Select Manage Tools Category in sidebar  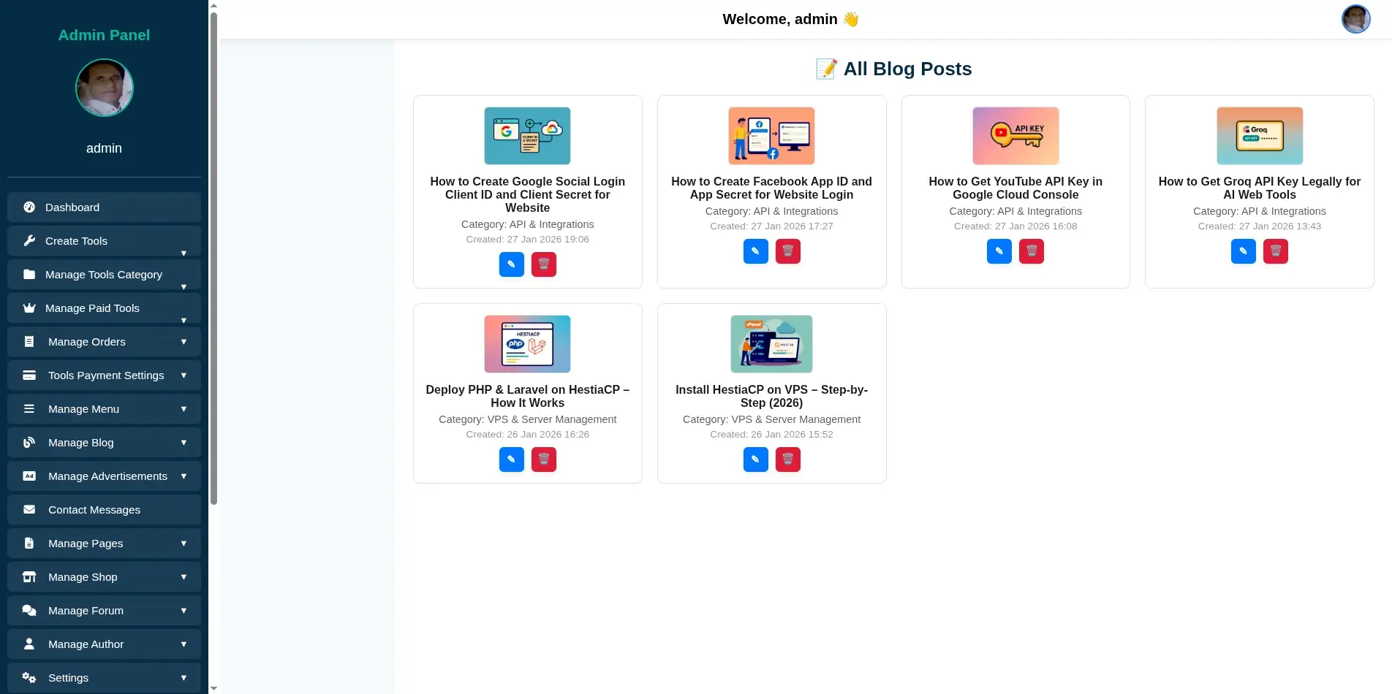pos(103,274)
